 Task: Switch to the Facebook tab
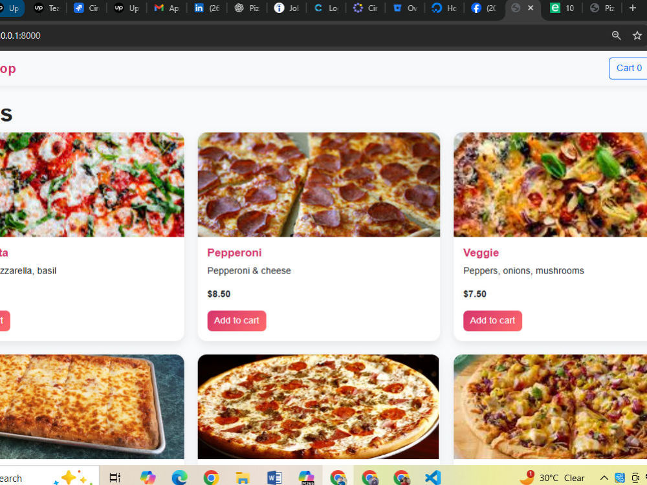point(483,8)
